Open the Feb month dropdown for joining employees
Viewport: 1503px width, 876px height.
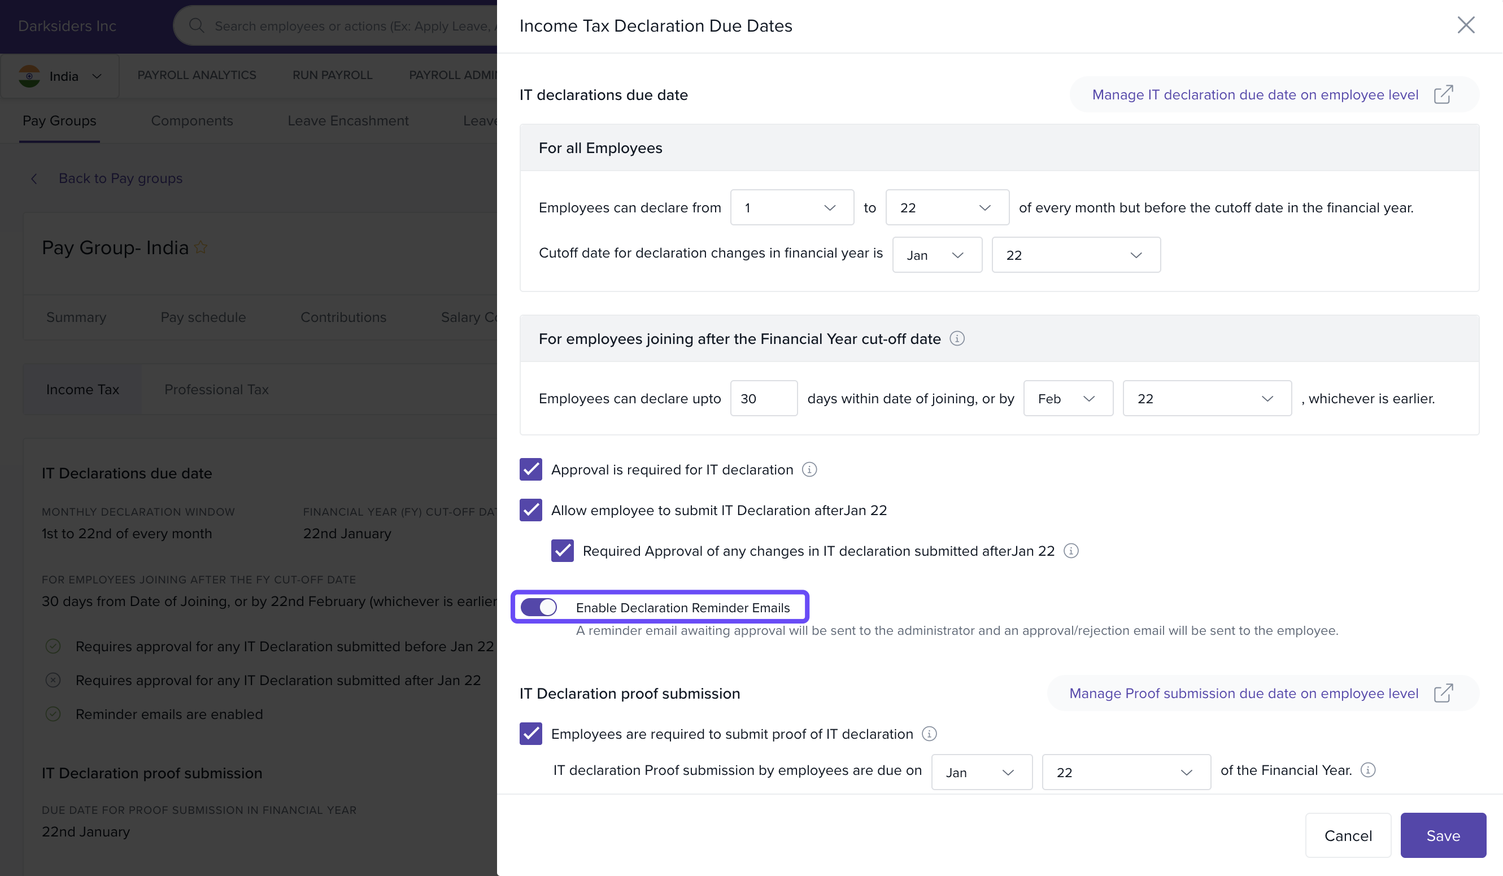coord(1068,398)
